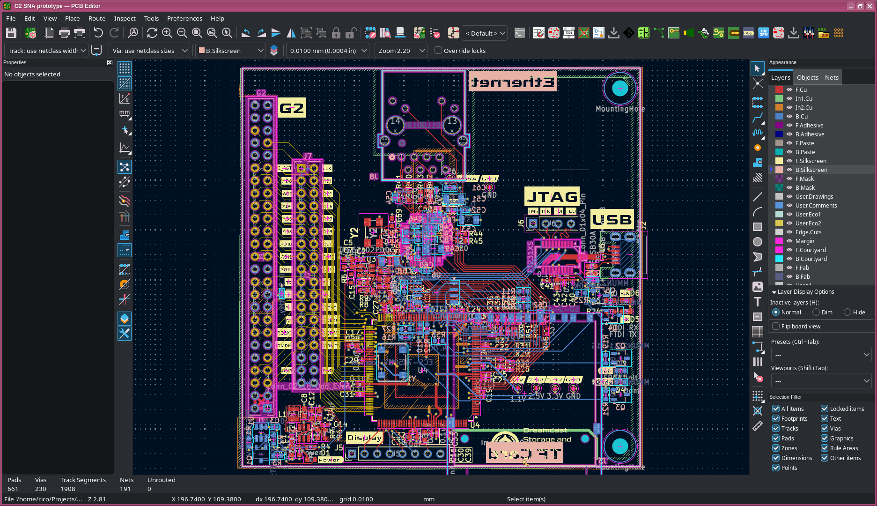
Task: Select the Route tracks tool
Action: pos(758,117)
